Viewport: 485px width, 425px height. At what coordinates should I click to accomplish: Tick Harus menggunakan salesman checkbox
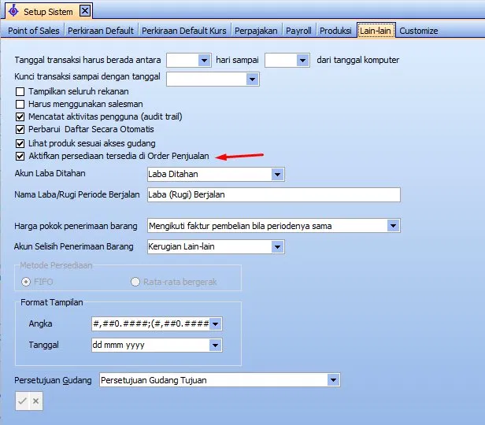(x=20, y=104)
